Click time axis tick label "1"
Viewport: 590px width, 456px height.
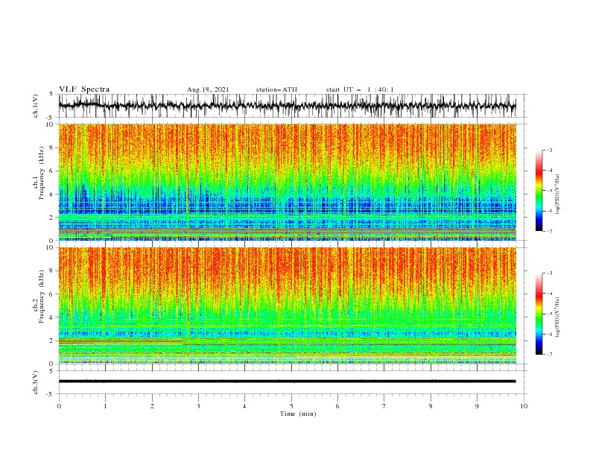[105, 406]
